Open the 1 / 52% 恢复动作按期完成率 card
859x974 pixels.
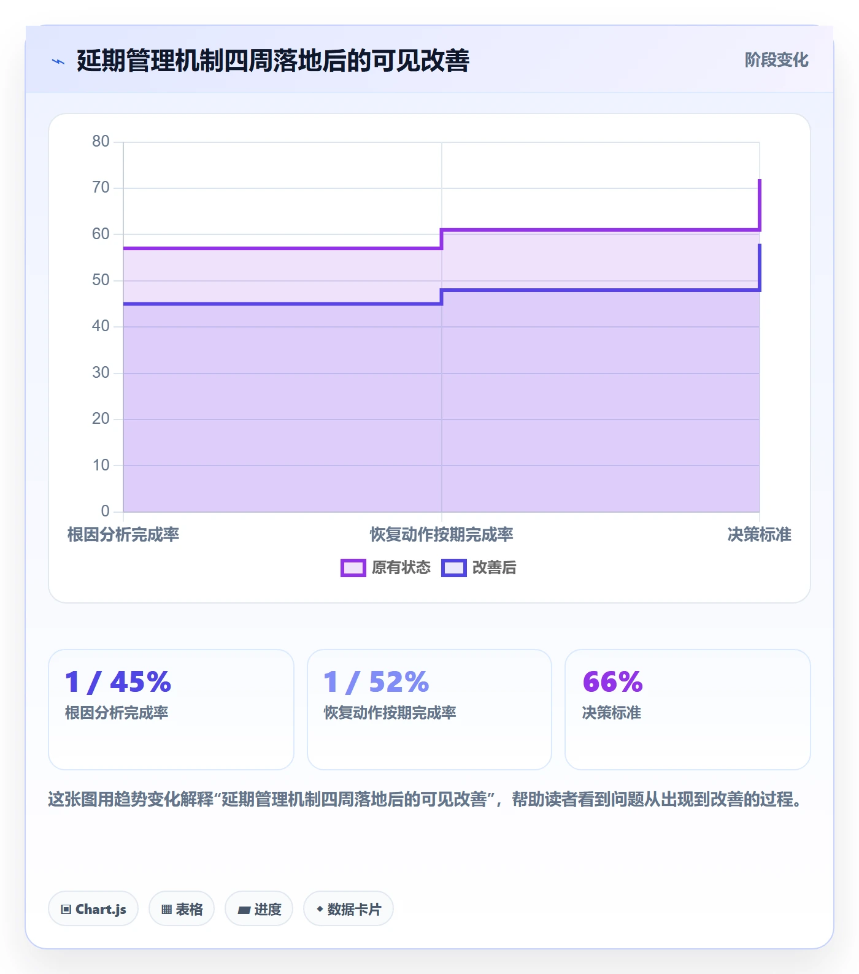tap(429, 710)
